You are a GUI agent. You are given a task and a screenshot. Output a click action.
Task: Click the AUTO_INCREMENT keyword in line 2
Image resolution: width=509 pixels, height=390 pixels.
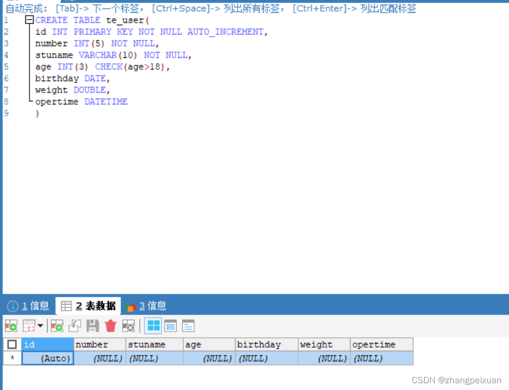pyautogui.click(x=226, y=32)
